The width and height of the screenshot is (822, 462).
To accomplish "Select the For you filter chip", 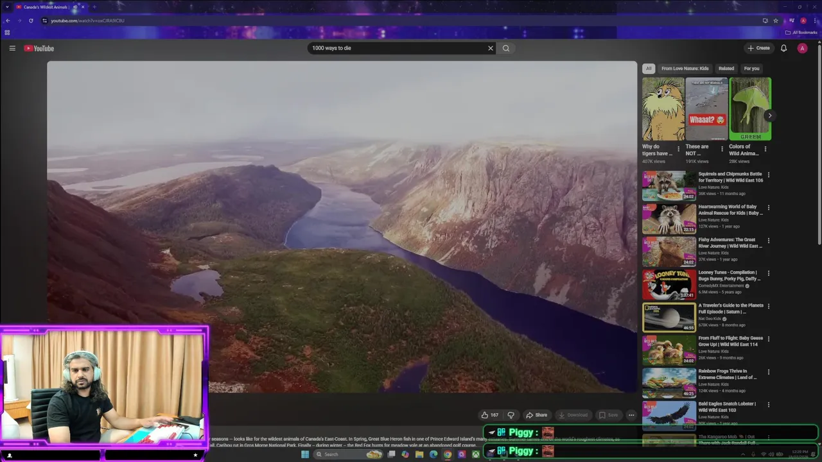I will pos(751,68).
